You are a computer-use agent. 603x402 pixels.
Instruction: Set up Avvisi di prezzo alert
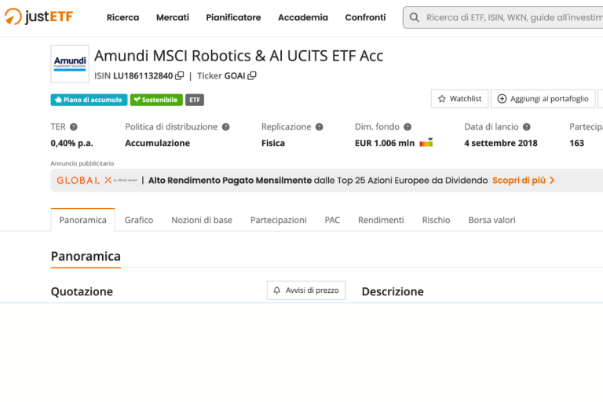coord(305,291)
